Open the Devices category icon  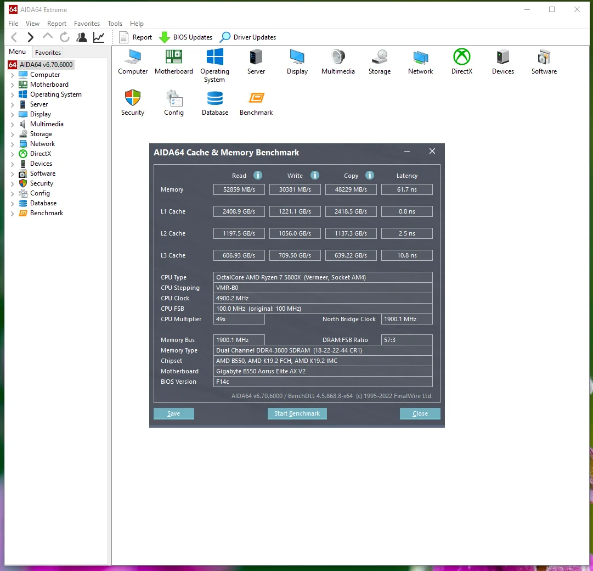click(503, 61)
